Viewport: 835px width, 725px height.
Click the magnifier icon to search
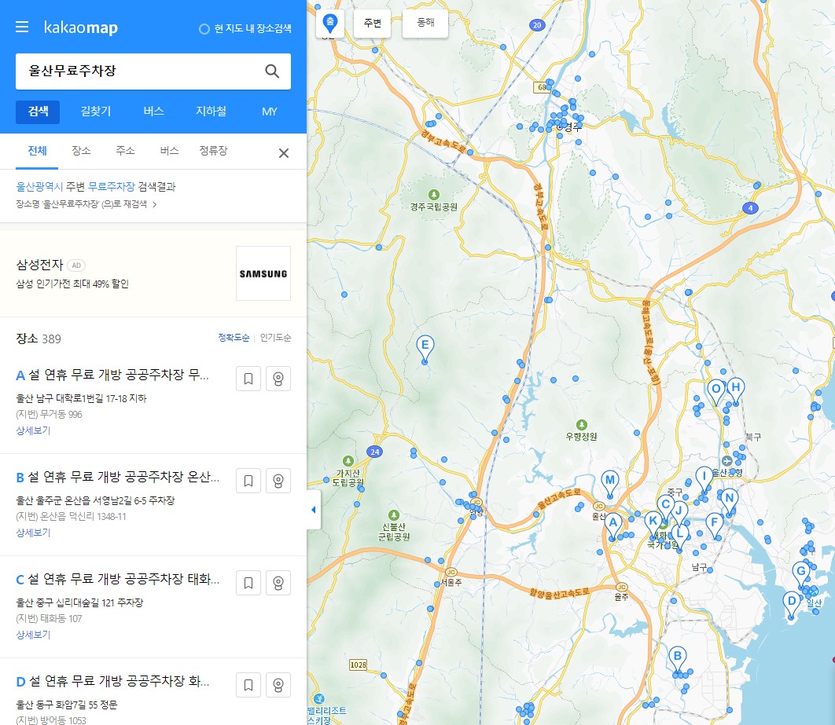(272, 71)
